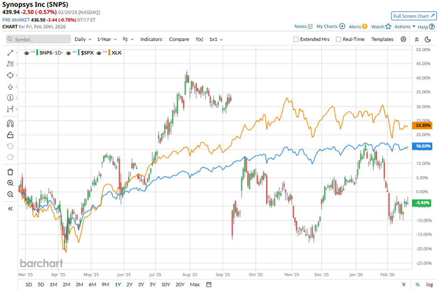Select the 6M time range
This screenshot has height=290, width=439.
(92, 284)
